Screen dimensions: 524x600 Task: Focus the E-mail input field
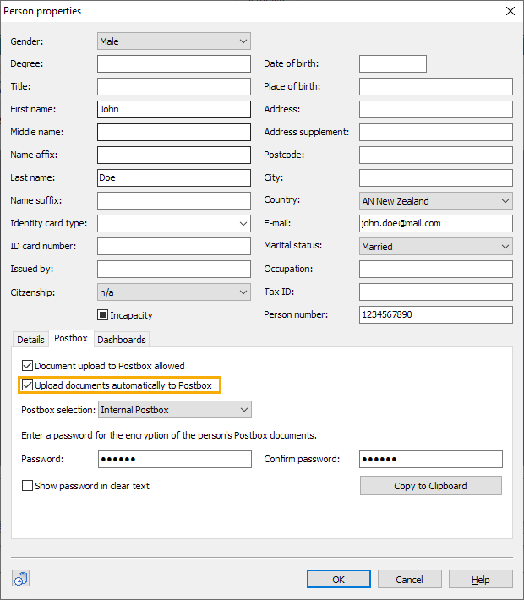pos(436,223)
